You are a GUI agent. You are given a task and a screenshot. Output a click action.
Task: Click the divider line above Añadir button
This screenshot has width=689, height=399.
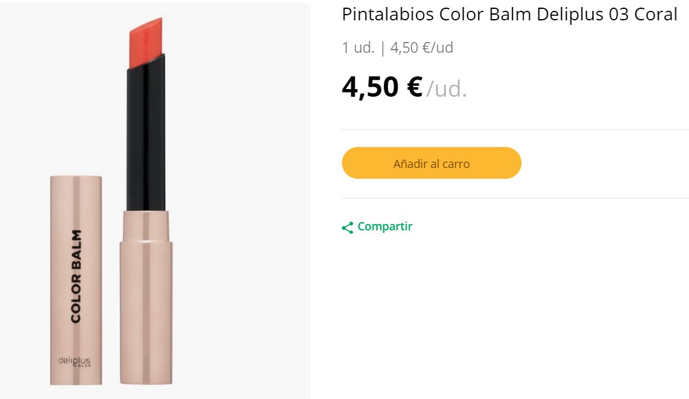515,129
